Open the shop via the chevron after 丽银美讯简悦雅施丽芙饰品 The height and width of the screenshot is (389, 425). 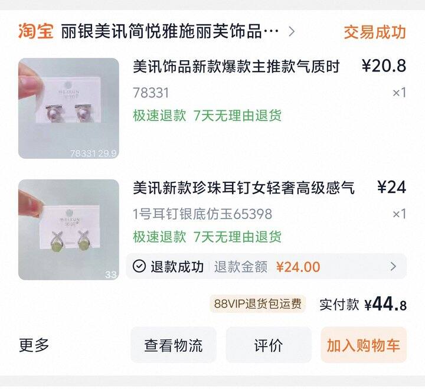coord(292,31)
